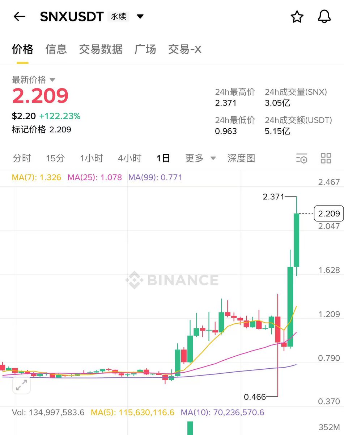
Task: Expand the SNXUSDT contract selector arrow
Action: pos(140,17)
